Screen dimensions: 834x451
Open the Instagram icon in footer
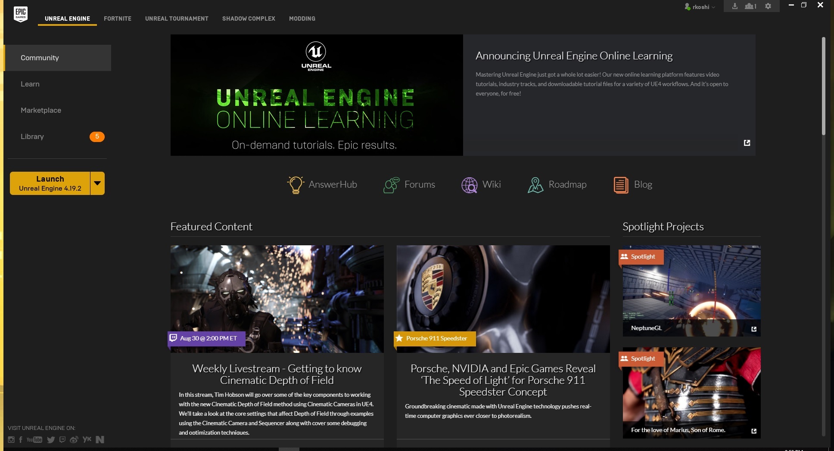point(11,439)
